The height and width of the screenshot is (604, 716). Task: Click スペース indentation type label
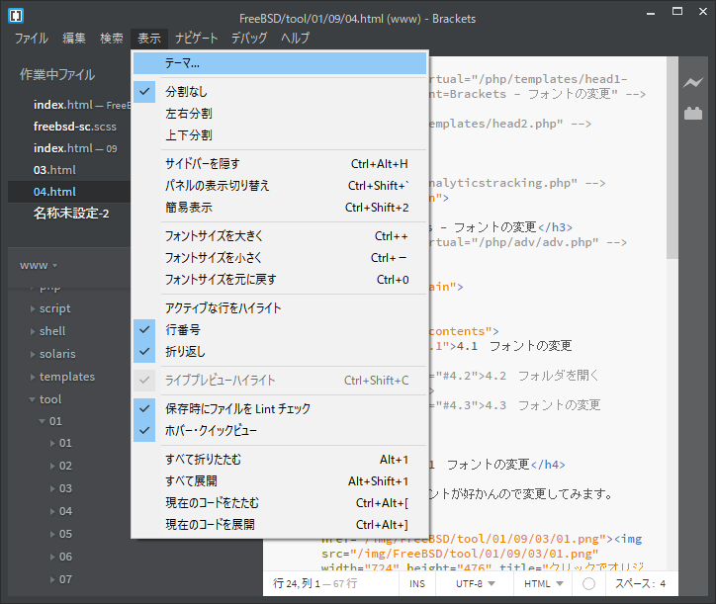point(635,583)
